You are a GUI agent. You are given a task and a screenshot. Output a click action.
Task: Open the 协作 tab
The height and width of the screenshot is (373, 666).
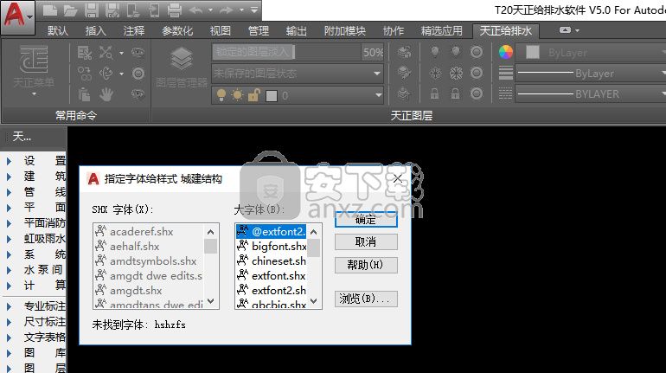coord(394,30)
